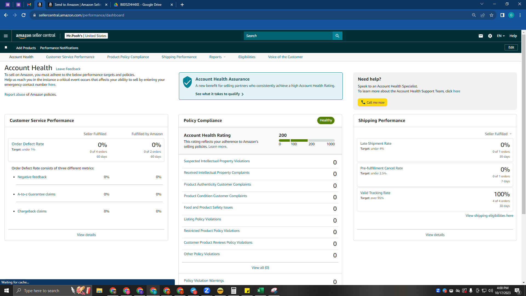Click the Account Health Assurance shield icon
Screen dimensions: 526x296
187,82
